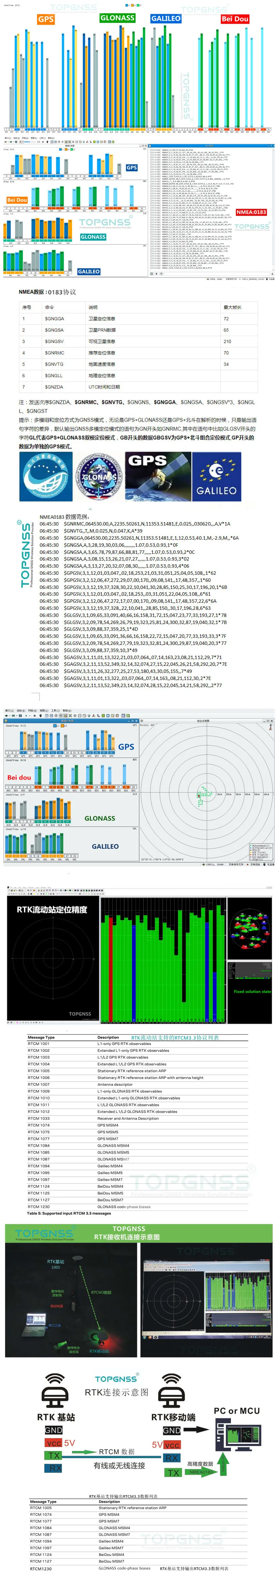Click the max frame length value 210
Viewport: 278px width, 1591px height.
(228, 342)
